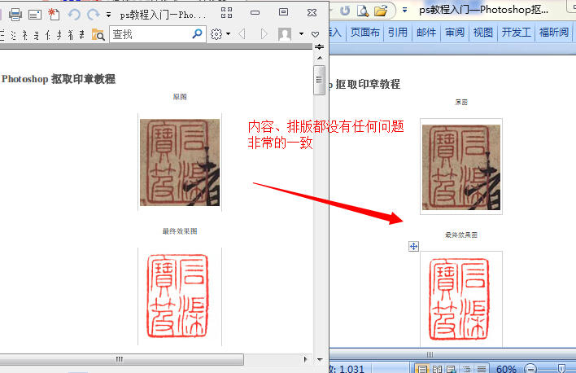
Task: Click the table move handle in Word
Action: (413, 247)
